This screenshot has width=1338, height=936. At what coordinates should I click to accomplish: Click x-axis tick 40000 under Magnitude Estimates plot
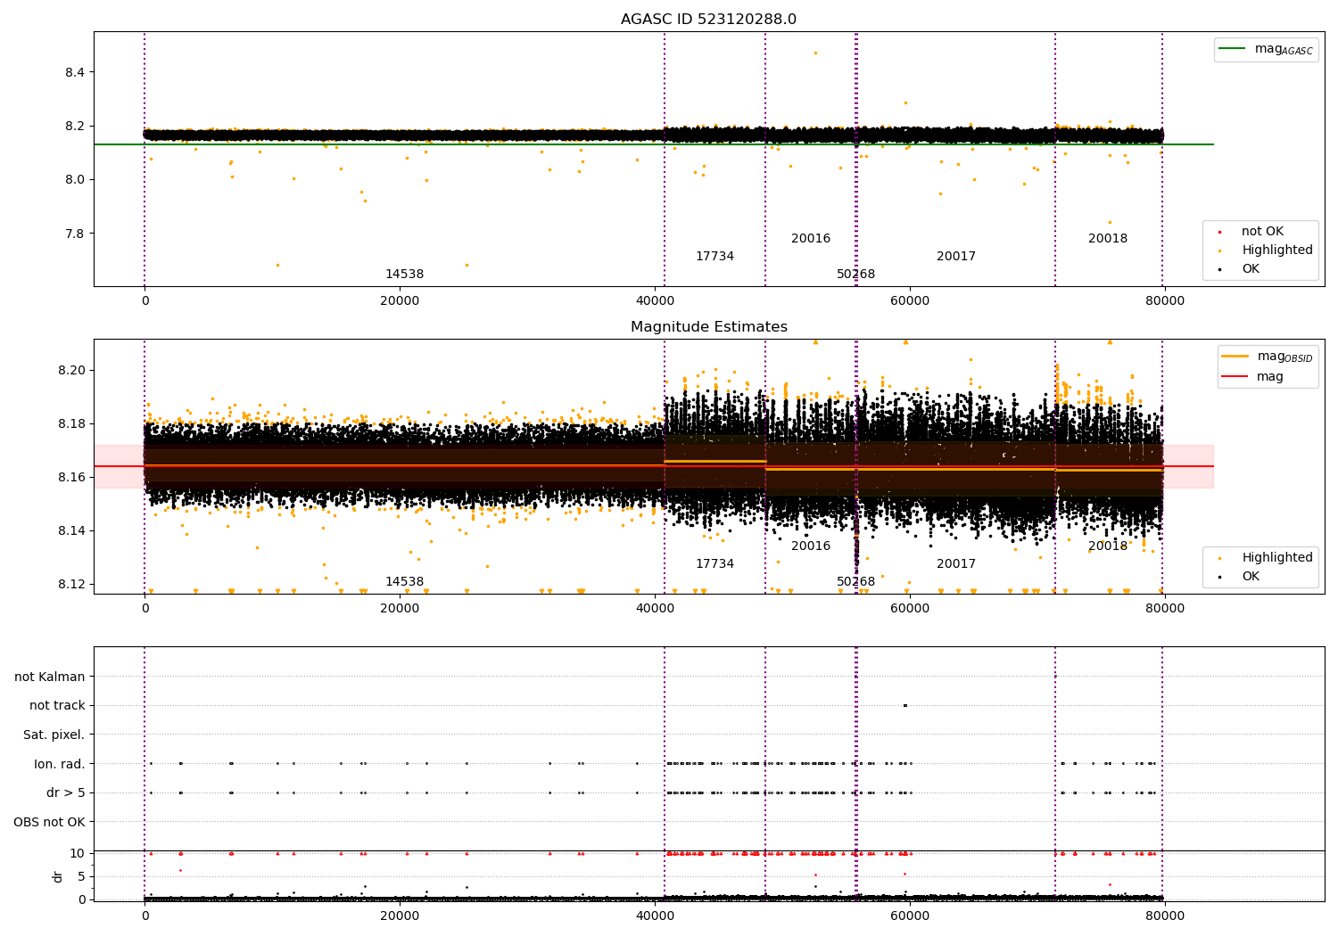coord(655,609)
